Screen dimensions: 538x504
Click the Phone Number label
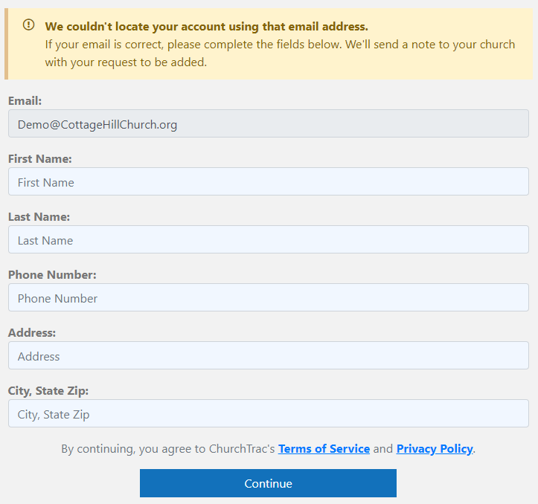[52, 274]
